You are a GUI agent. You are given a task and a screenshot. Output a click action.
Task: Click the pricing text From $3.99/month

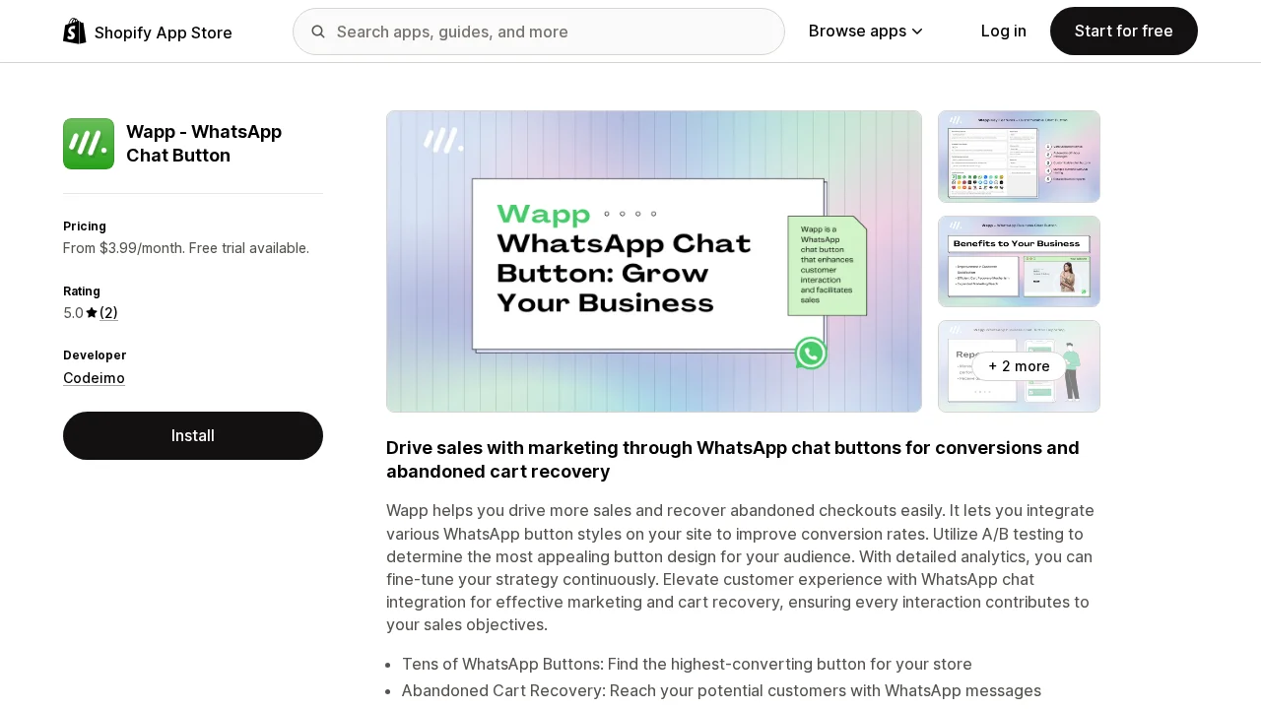[x=186, y=248]
